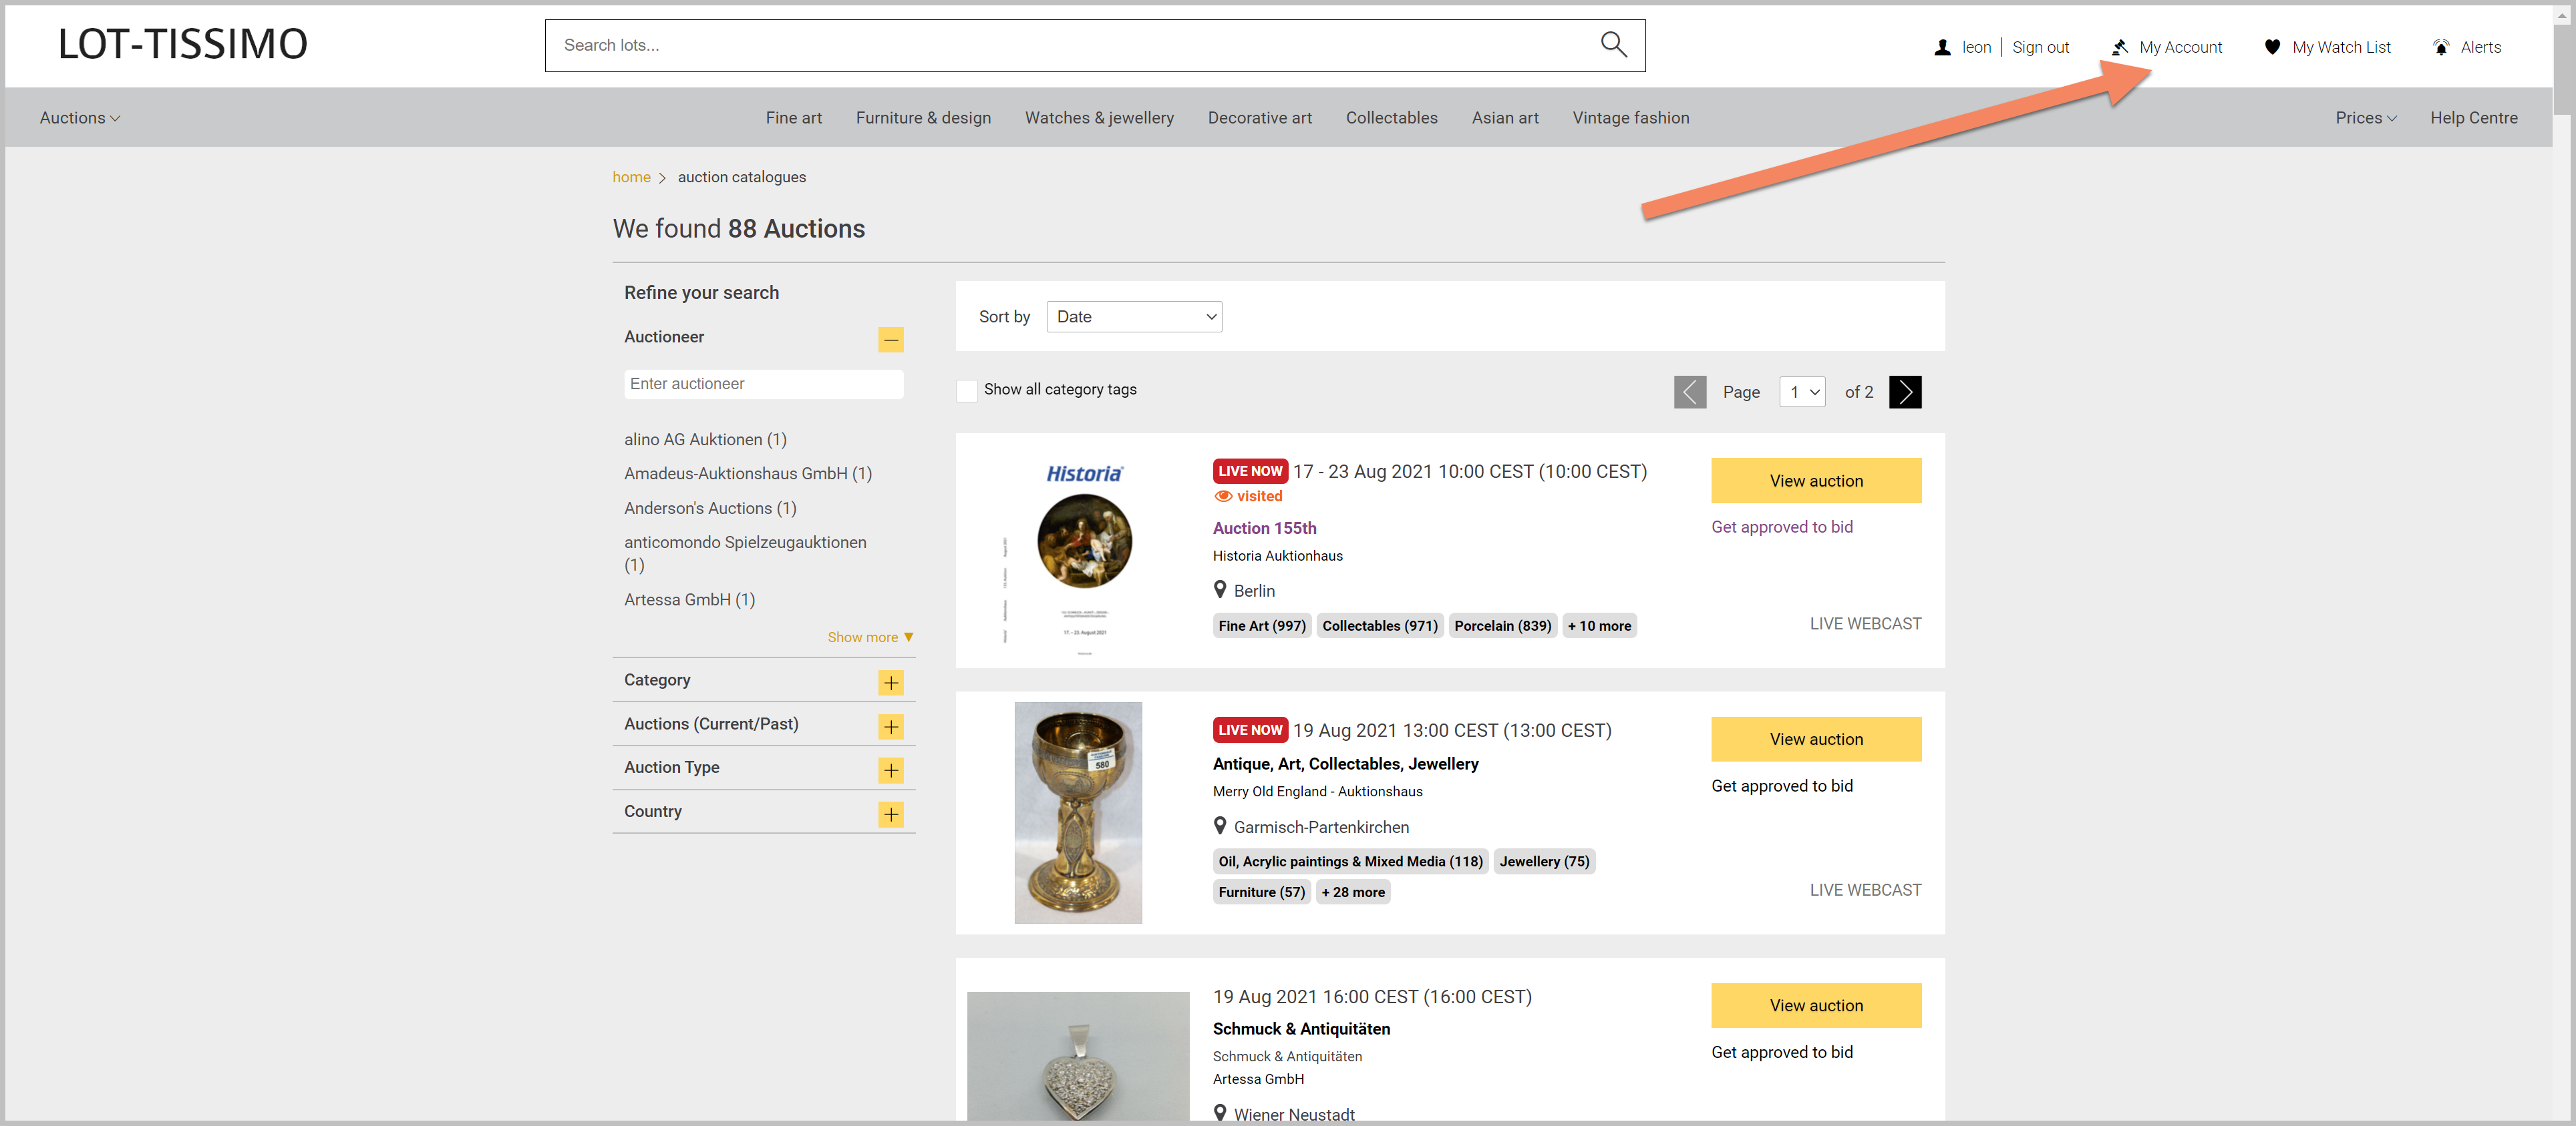2576x1126 pixels.
Task: Click the search magnifier icon
Action: [1613, 45]
